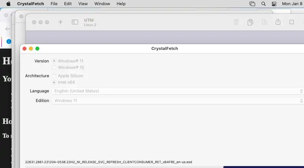Share the Linux 2 VM in UTM
The width and height of the screenshot is (304, 168).
(x=278, y=22)
